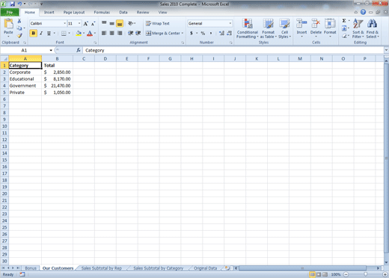389x278 pixels.
Task: Open the Borders dropdown arrow
Action: tap(70, 33)
